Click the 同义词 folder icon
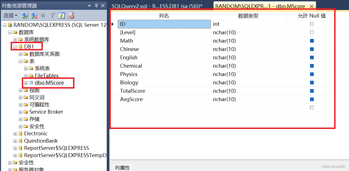Viewport: 349px width, 171px height. tap(26, 97)
